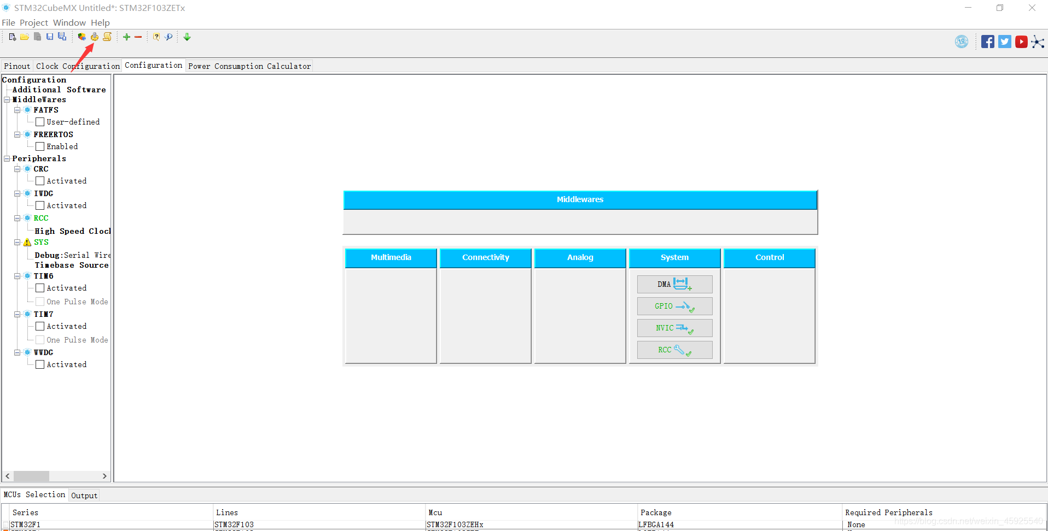Collapse the TIM6 tree node
This screenshot has width=1048, height=531.
17,276
